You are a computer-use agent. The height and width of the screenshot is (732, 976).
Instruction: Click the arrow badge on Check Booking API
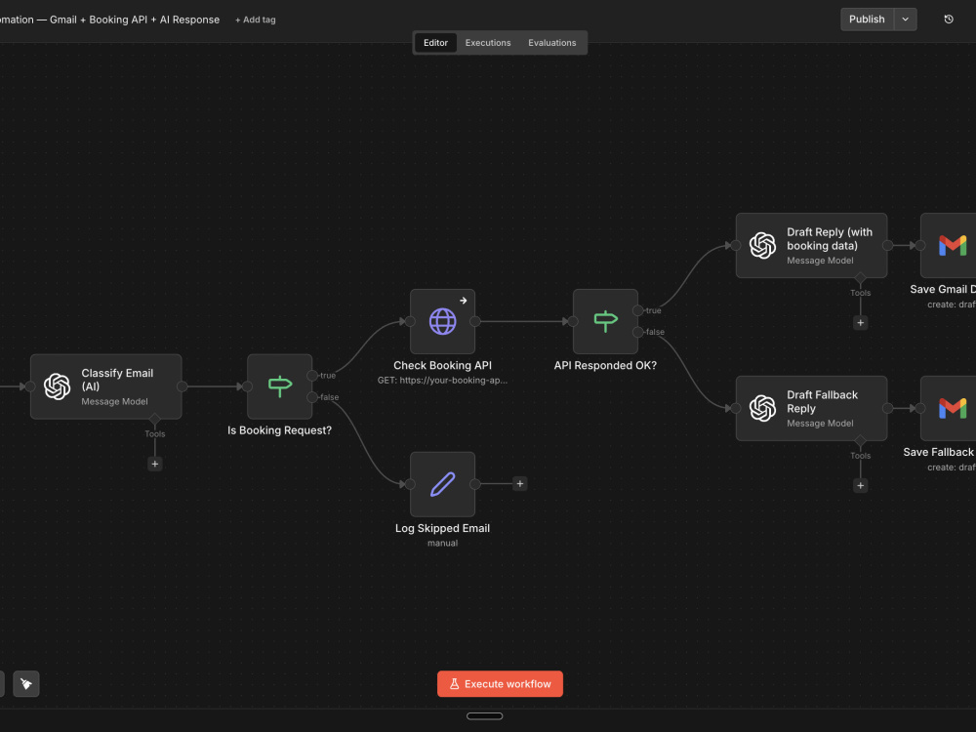tap(463, 301)
